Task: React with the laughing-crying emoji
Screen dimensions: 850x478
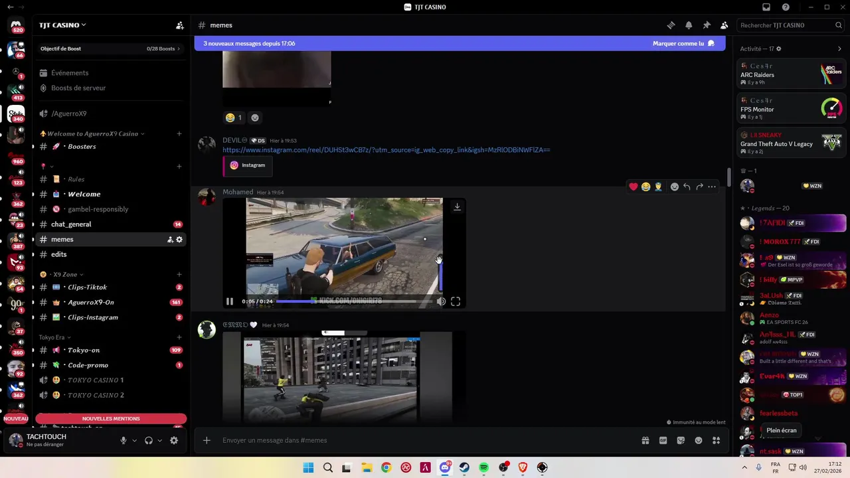Action: pos(645,187)
